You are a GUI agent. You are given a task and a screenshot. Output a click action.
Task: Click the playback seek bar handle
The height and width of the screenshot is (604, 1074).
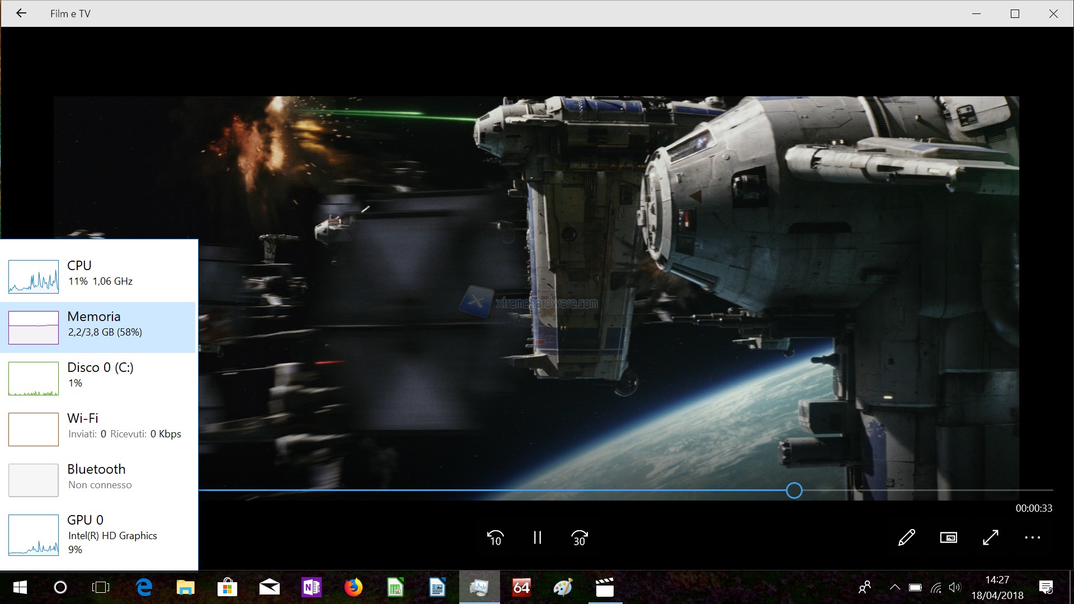pos(794,490)
